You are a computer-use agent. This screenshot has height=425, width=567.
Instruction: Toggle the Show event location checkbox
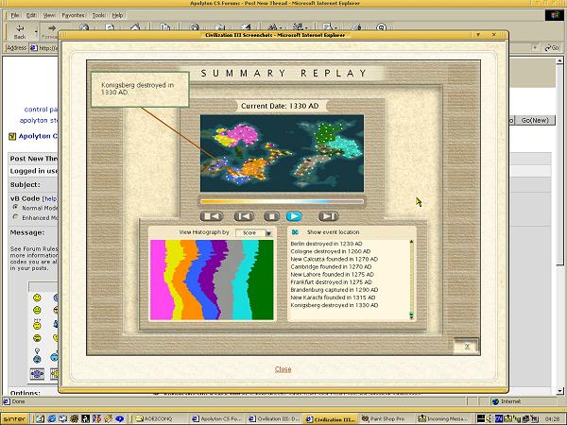(295, 232)
